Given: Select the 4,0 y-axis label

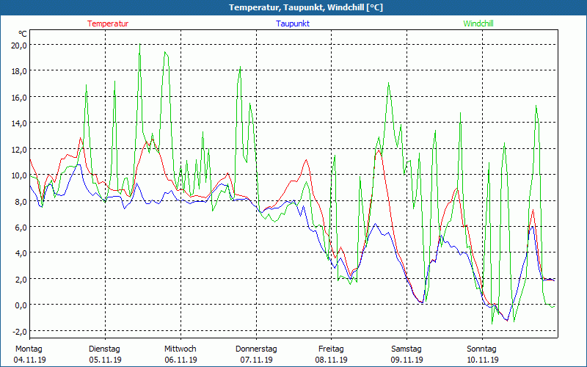Looking at the screenshot, I should [x=21, y=252].
